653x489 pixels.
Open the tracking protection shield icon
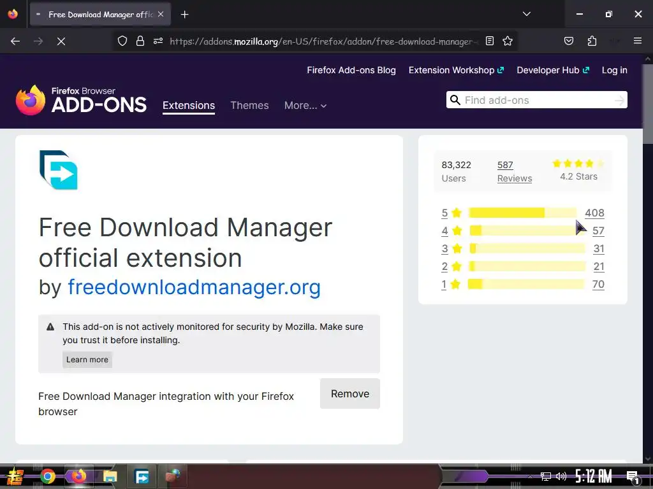122,41
